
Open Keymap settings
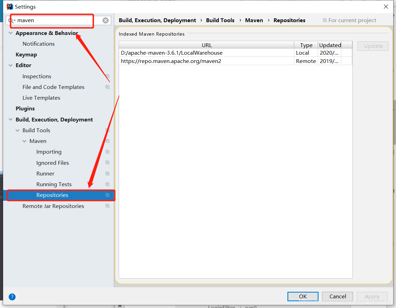(x=26, y=55)
